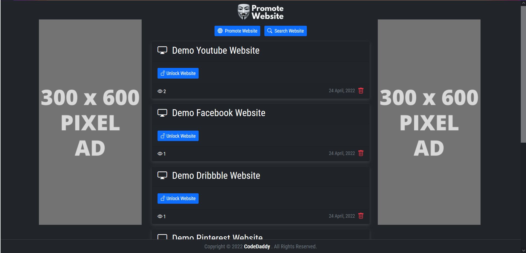Screen dimensions: 526x253
Task: Click the globe icon in Promote Website button
Action: click(x=220, y=31)
